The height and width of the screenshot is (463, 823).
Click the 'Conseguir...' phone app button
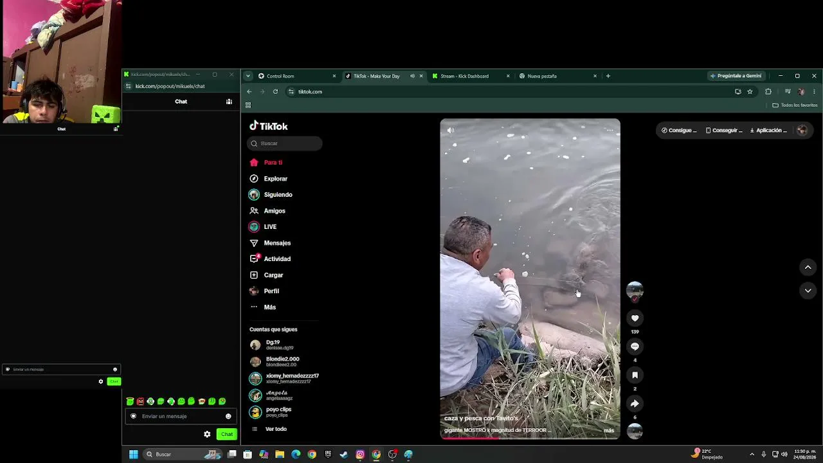coord(723,131)
